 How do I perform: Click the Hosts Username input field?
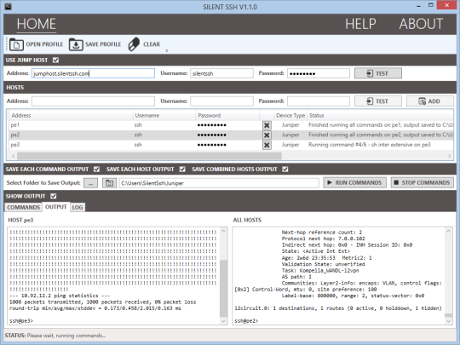[221, 101]
